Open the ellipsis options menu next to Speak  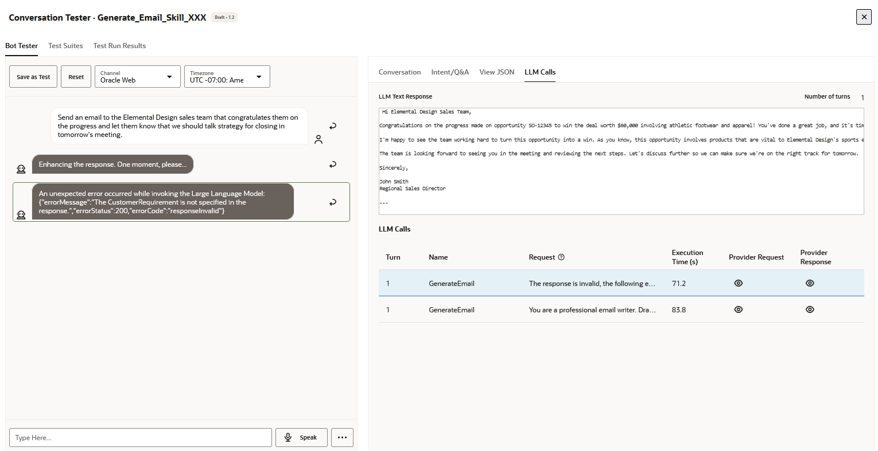click(342, 437)
